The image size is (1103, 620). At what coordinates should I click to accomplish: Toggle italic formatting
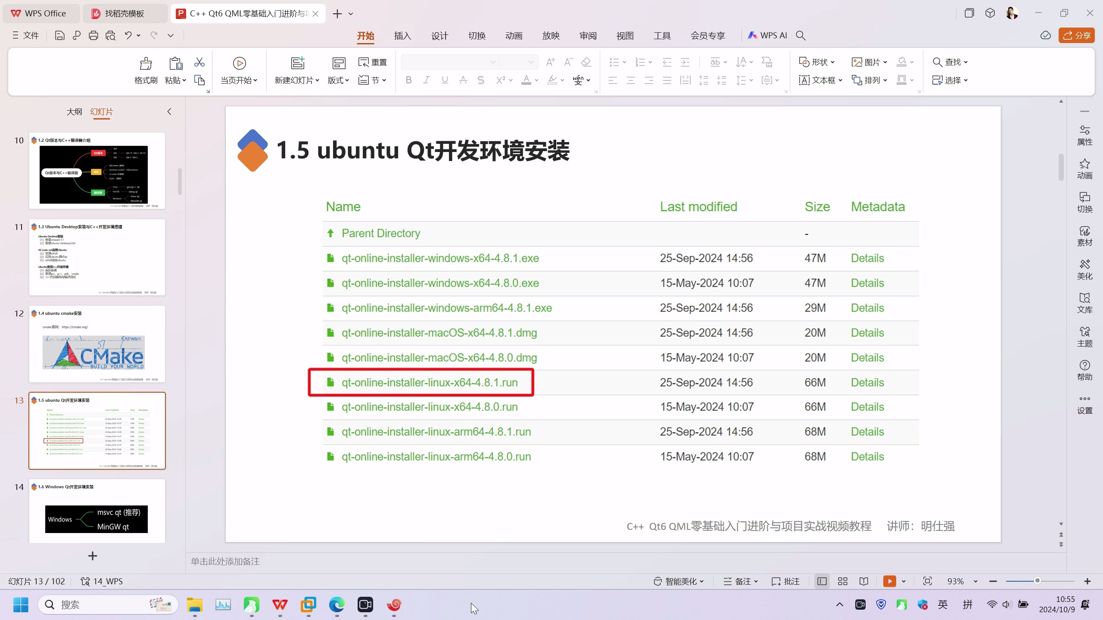click(426, 80)
